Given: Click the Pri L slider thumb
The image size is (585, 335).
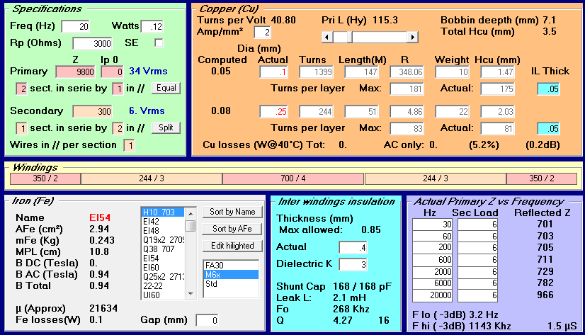Looking at the screenshot, I should [x=350, y=37].
